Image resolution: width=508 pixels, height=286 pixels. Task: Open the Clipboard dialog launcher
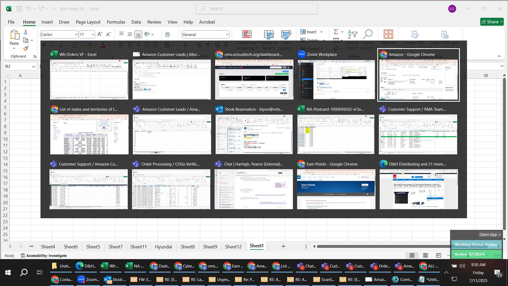[x=35, y=56]
